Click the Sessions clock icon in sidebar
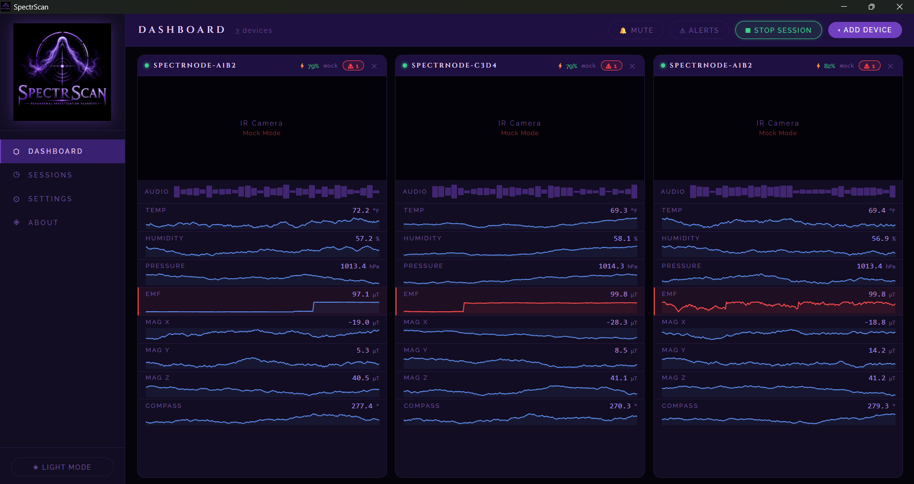This screenshot has height=484, width=914. pos(17,175)
